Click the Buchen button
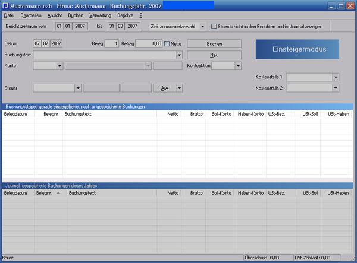Viewport: 357px width, 263px height. coord(214,44)
